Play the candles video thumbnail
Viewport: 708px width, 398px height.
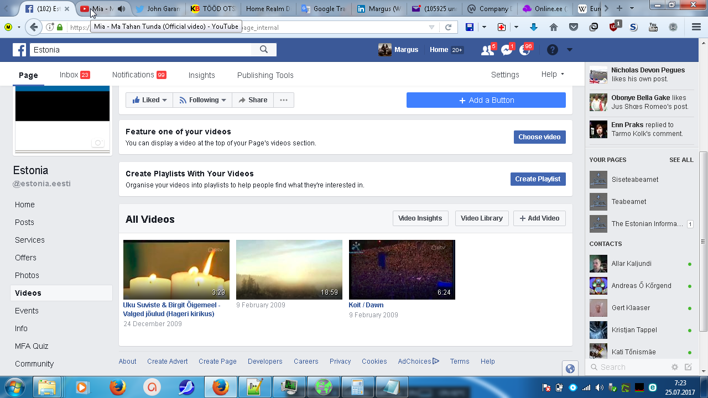pyautogui.click(x=176, y=270)
